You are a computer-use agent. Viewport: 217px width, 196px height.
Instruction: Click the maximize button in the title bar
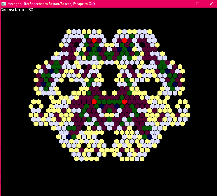pos(197,4)
